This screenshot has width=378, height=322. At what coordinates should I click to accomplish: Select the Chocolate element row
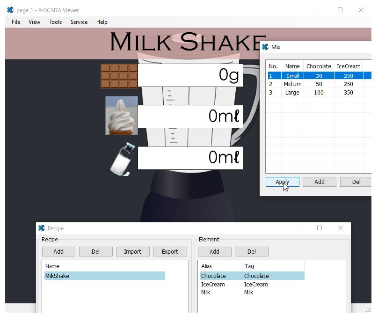(x=252, y=276)
